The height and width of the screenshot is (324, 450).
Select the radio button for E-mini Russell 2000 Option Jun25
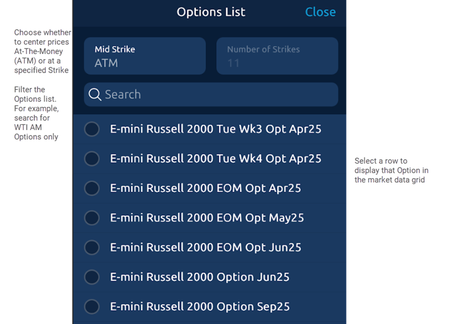pos(92,277)
